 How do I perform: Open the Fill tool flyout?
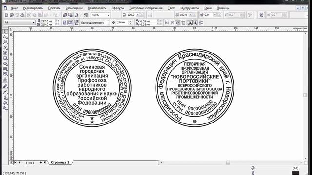[x=5, y=103]
